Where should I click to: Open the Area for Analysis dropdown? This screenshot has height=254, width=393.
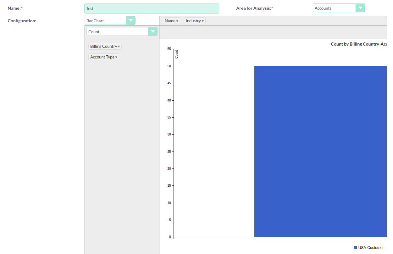(x=339, y=8)
